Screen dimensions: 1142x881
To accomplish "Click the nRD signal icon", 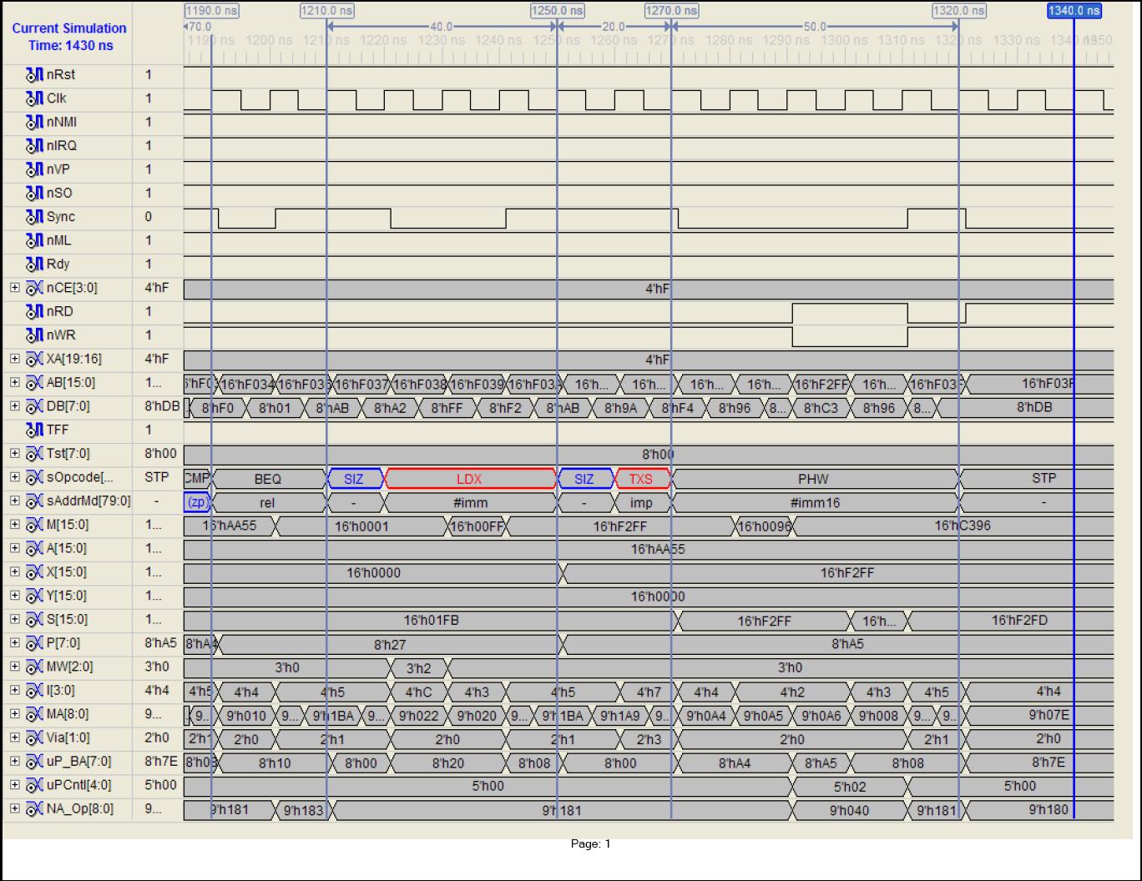I will [x=34, y=312].
